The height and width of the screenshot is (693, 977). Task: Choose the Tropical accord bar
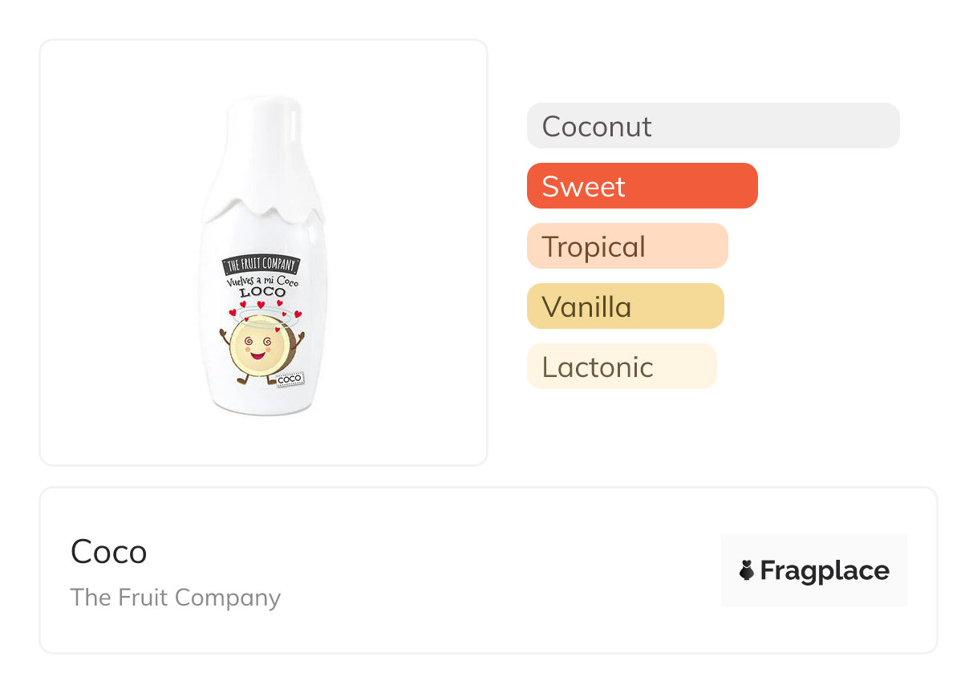pos(627,246)
